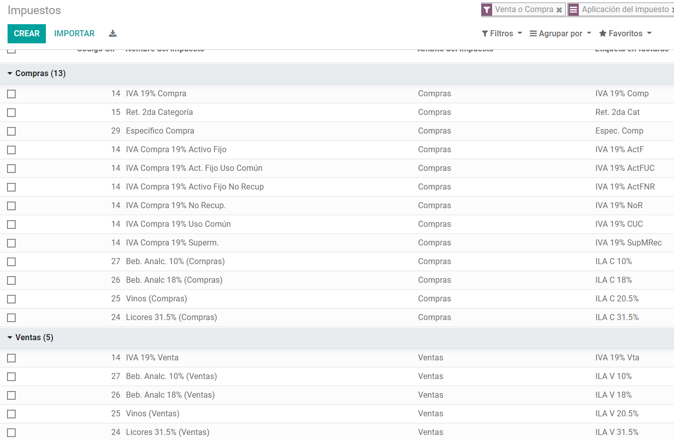The image size is (674, 440).
Task: Select the Beb. Analc 18% (Ventas) checkbox
Action: (x=12, y=395)
